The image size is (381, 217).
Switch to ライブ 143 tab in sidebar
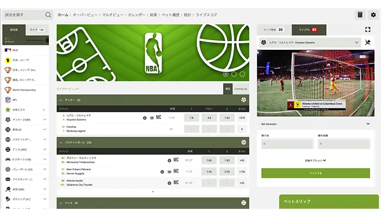[x=37, y=30]
